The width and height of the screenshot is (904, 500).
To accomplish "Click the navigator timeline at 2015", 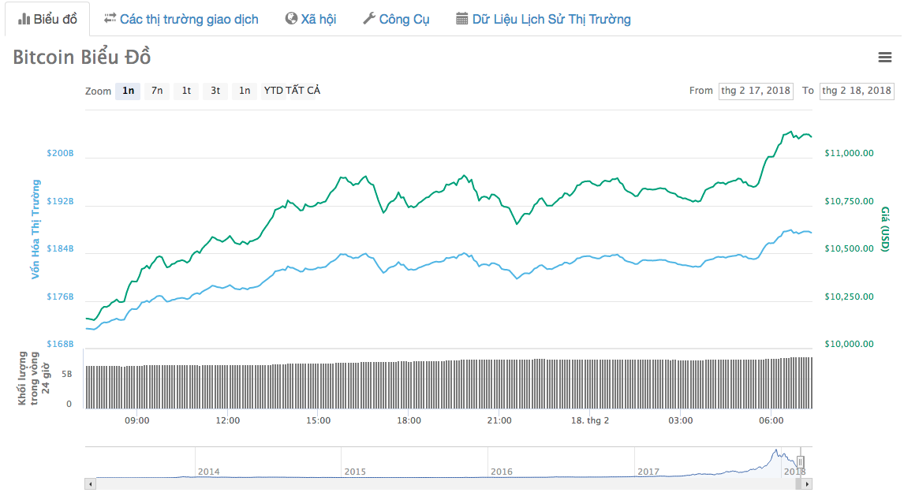I will point(355,472).
